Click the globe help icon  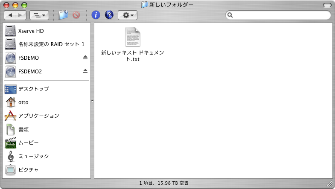tap(109, 15)
